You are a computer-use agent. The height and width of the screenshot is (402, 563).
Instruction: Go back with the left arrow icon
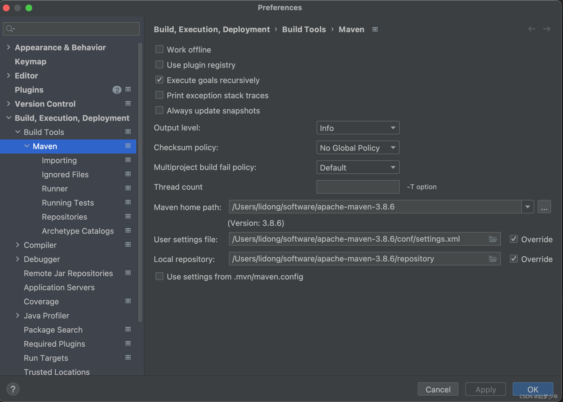tap(532, 29)
